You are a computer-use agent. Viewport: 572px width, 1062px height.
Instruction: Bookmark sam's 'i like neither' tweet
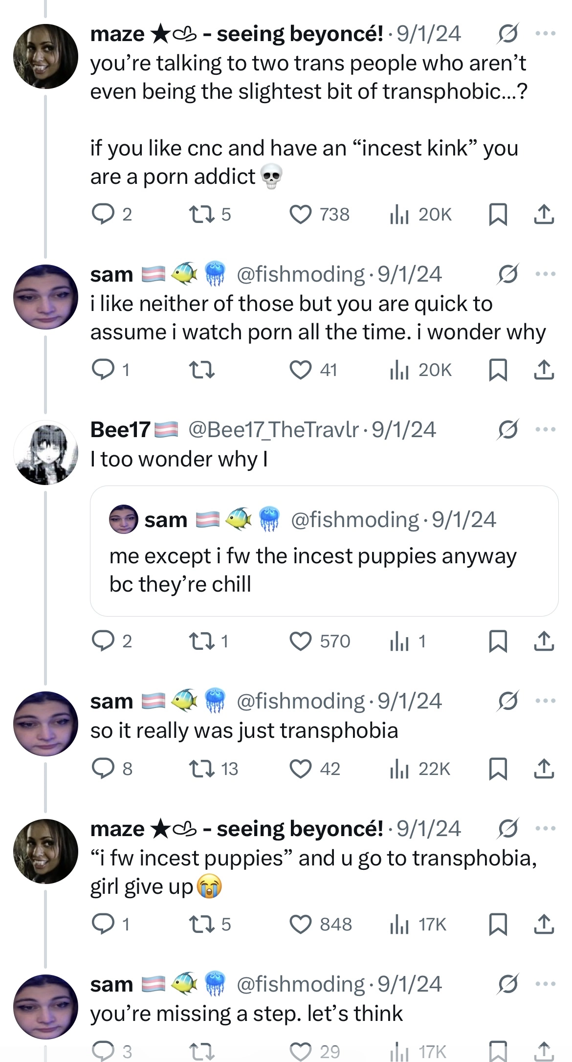498,370
